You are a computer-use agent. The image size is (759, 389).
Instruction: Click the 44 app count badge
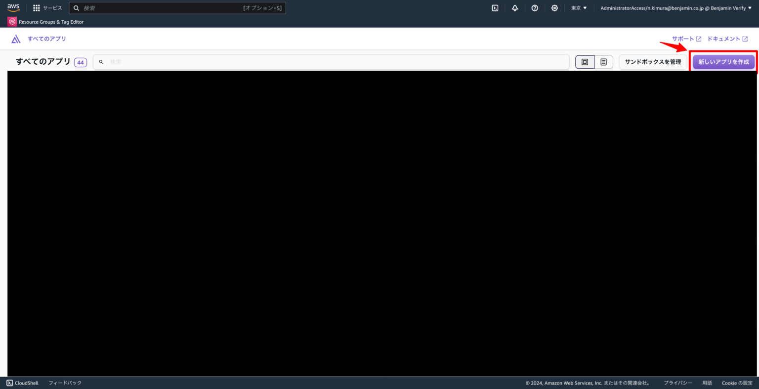[x=80, y=62]
